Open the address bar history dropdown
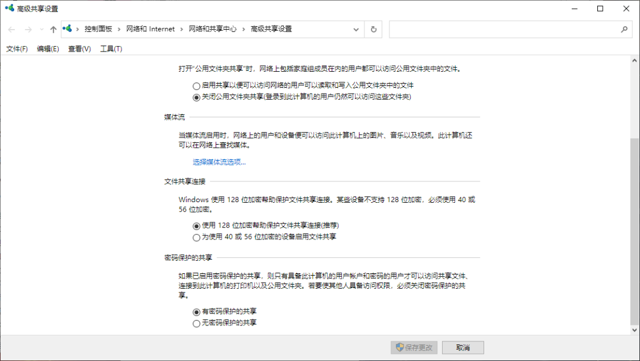The width and height of the screenshot is (640, 361). click(x=356, y=29)
